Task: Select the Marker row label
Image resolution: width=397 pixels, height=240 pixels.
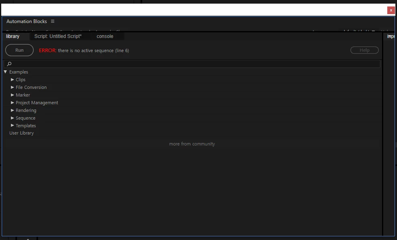Action: pos(23,95)
